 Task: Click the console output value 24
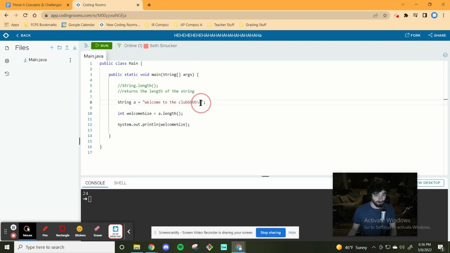pos(85,193)
